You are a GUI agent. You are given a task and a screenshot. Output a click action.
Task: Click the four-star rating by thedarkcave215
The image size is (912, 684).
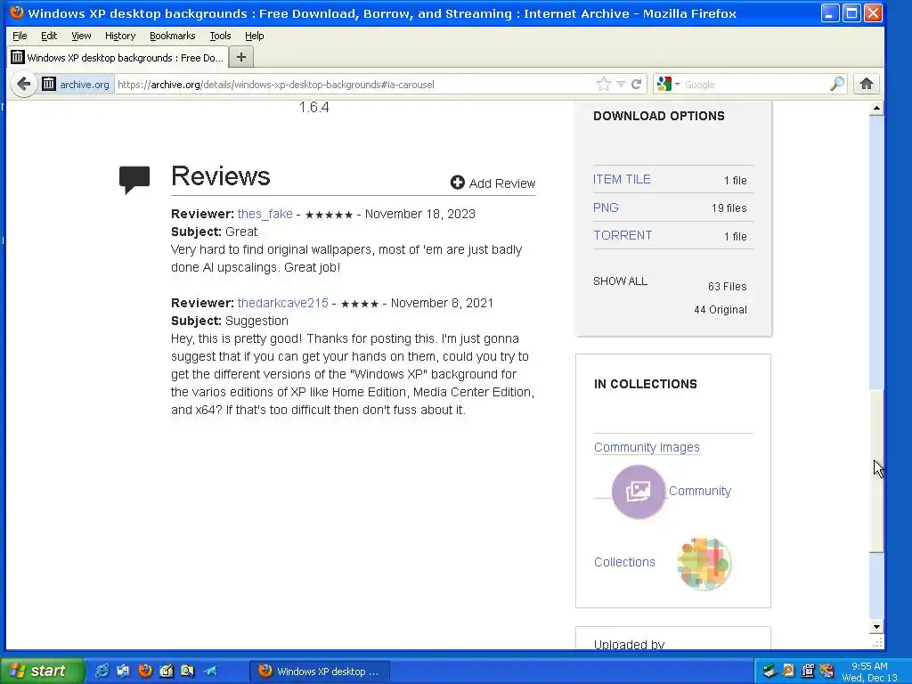click(x=360, y=304)
